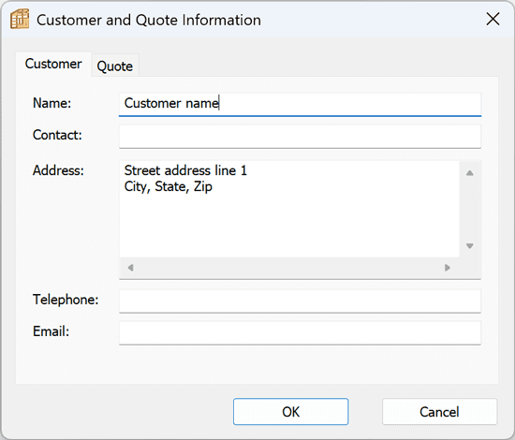The width and height of the screenshot is (515, 440).
Task: Click Address horizontal scroll left arrow
Action: click(130, 268)
